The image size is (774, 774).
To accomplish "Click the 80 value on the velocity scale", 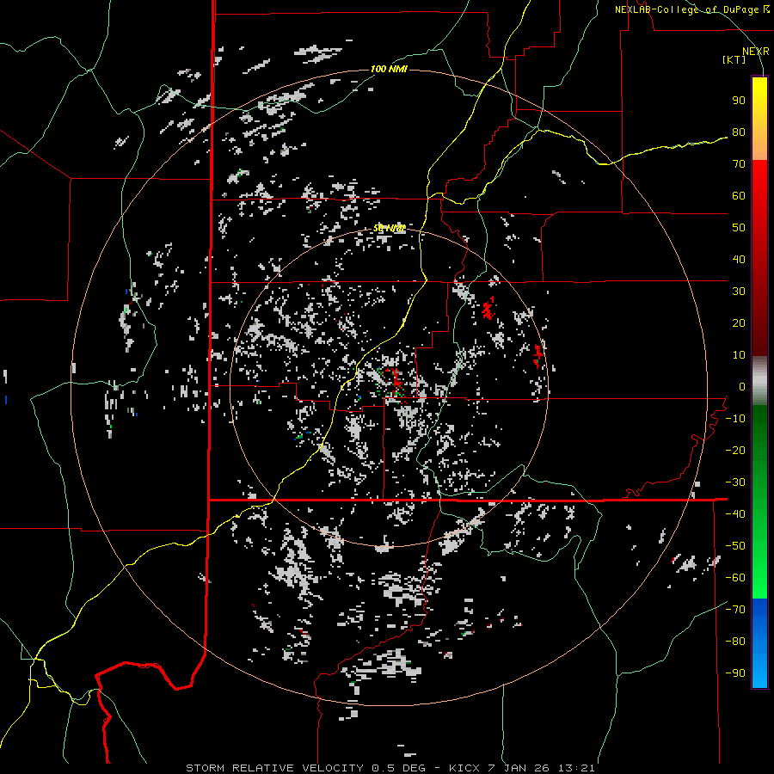I will click(739, 132).
